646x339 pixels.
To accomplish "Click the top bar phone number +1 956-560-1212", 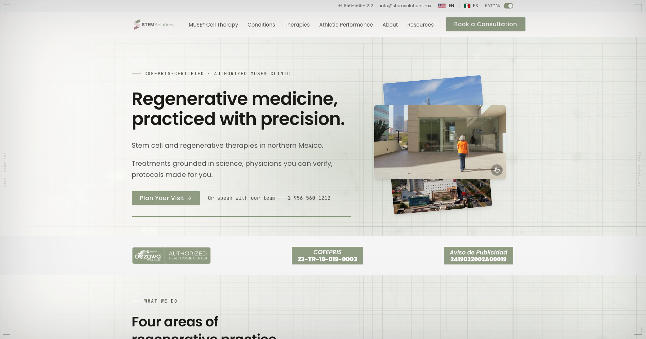I will click(x=356, y=6).
